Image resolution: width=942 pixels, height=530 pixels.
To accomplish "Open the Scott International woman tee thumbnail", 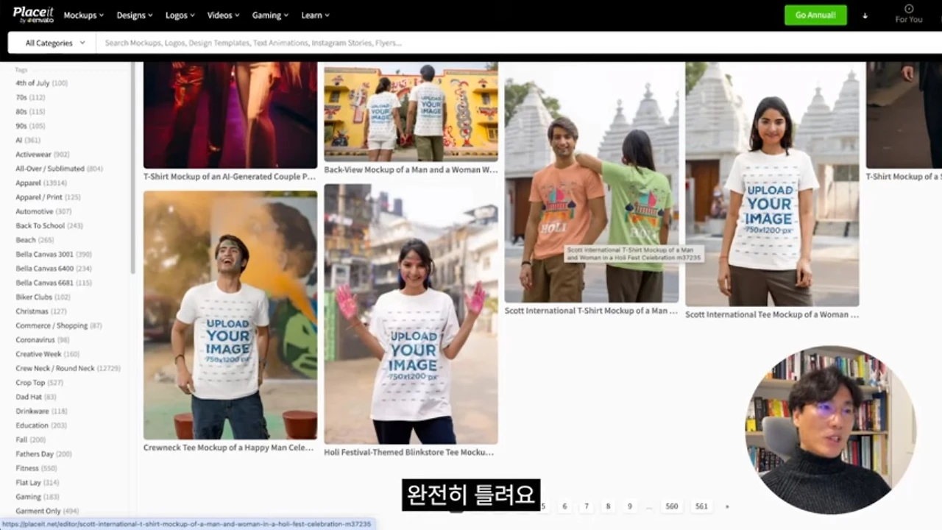I will tap(772, 184).
